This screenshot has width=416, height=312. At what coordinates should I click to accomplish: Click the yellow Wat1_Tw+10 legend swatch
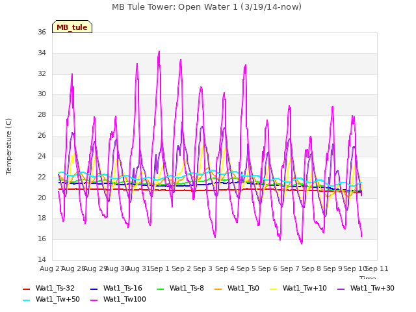tap(274, 289)
